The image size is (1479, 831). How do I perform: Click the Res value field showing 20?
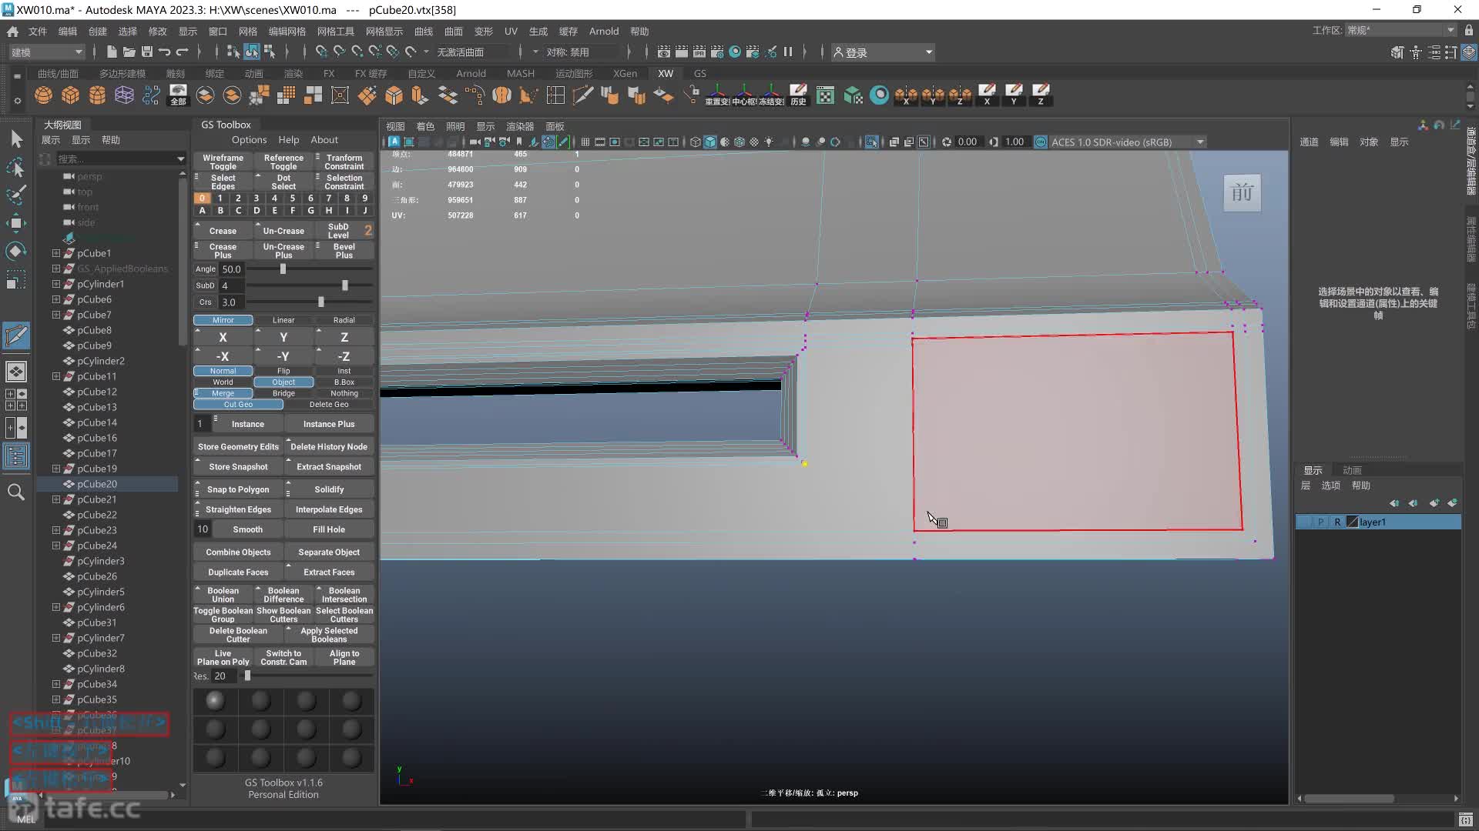(225, 676)
